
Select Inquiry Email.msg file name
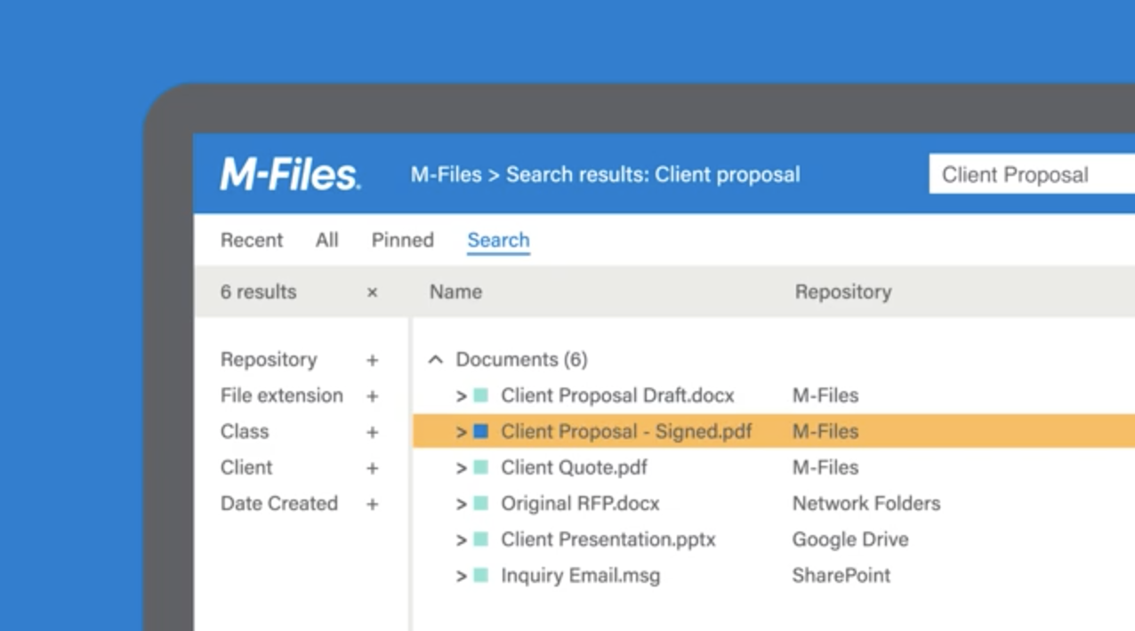pyautogui.click(x=580, y=575)
